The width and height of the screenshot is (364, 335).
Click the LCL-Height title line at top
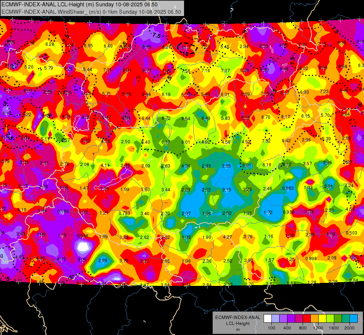coord(80,4)
